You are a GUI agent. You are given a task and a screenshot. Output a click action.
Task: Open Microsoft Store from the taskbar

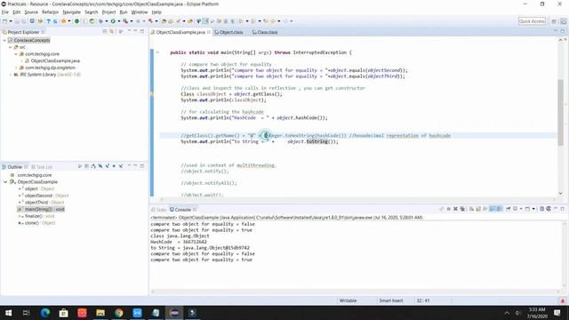63,313
